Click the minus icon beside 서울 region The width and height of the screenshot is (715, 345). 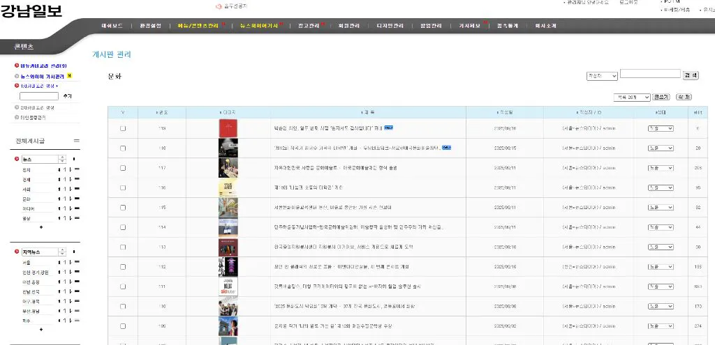click(77, 262)
